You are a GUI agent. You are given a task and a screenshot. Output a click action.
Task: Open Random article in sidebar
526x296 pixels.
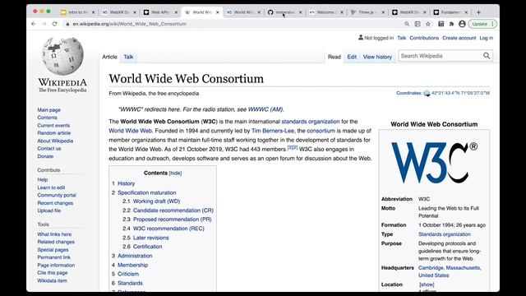54,133
